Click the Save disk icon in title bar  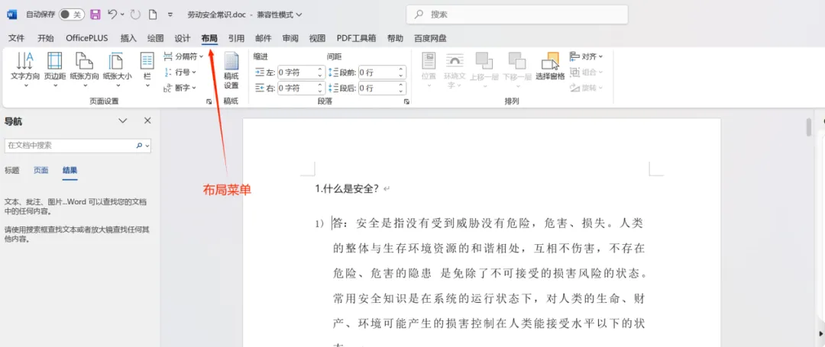(x=95, y=14)
